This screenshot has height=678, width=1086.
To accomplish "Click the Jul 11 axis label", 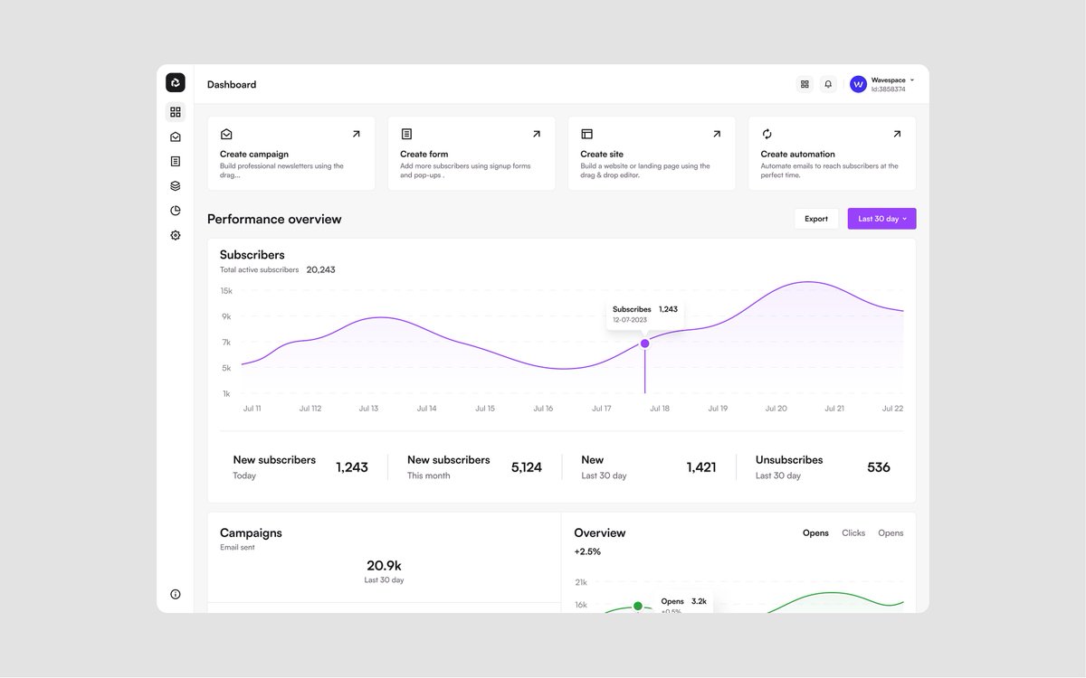I will tap(252, 409).
